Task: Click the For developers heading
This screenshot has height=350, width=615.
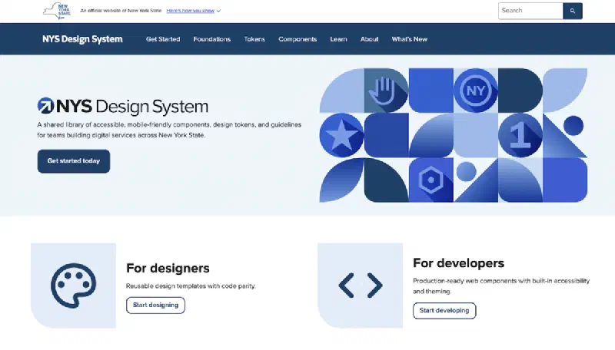Action: pyautogui.click(x=458, y=263)
